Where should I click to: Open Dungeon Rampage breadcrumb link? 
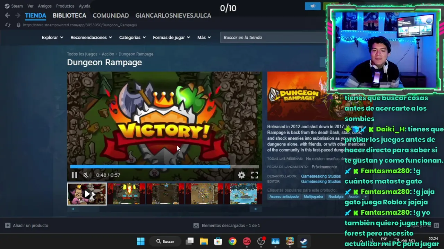(136, 54)
